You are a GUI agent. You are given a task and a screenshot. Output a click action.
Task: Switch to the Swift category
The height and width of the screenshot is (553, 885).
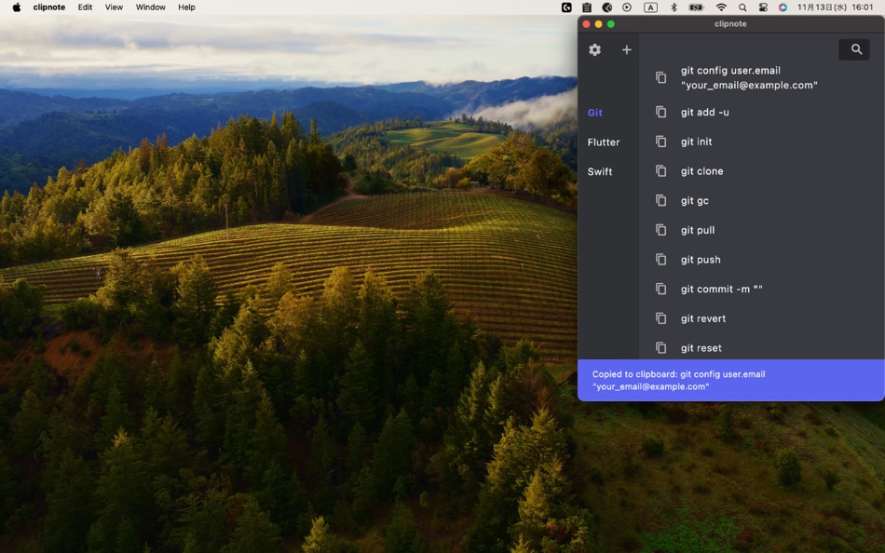[x=600, y=171]
